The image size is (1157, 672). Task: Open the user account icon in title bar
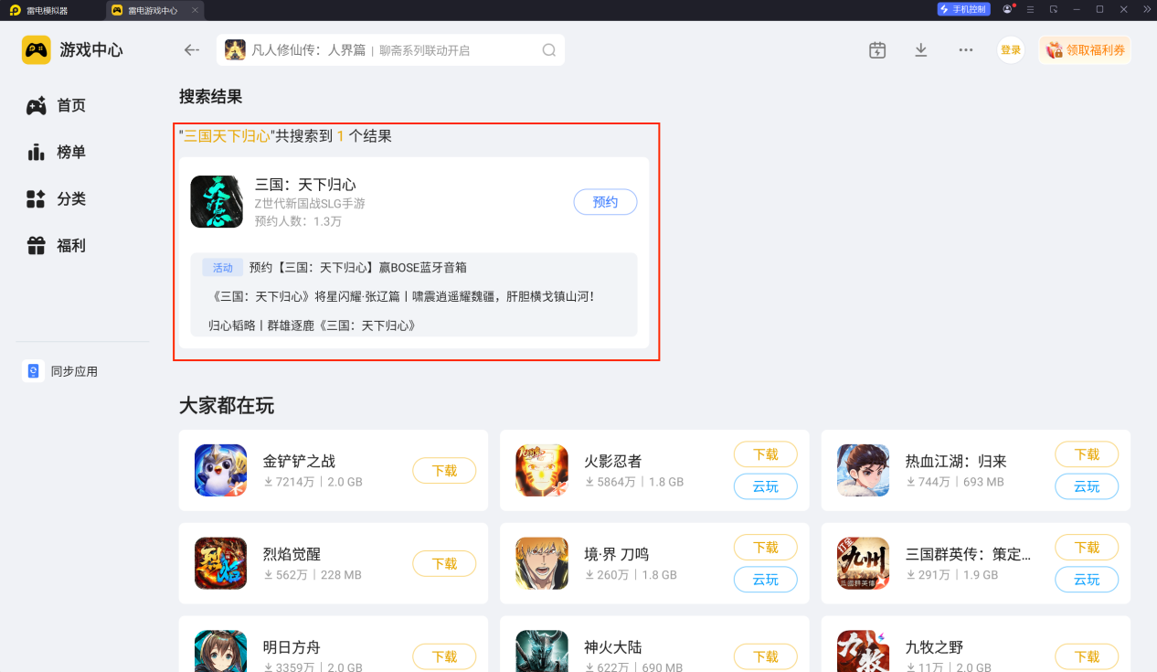(1008, 9)
